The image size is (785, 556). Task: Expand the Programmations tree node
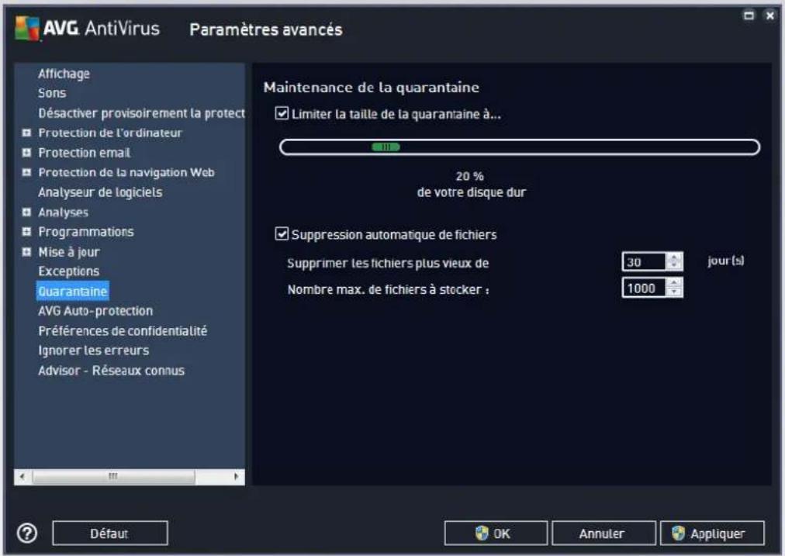[26, 232]
